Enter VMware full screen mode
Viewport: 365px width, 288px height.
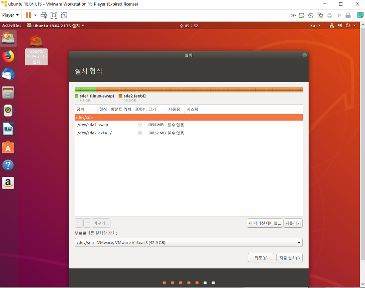coord(54,15)
